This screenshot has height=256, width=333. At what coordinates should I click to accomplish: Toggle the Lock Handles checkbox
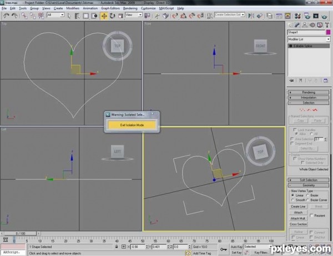(295, 129)
